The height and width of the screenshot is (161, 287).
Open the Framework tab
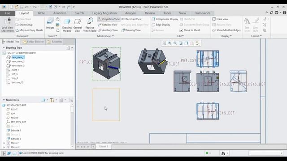coord(202,13)
